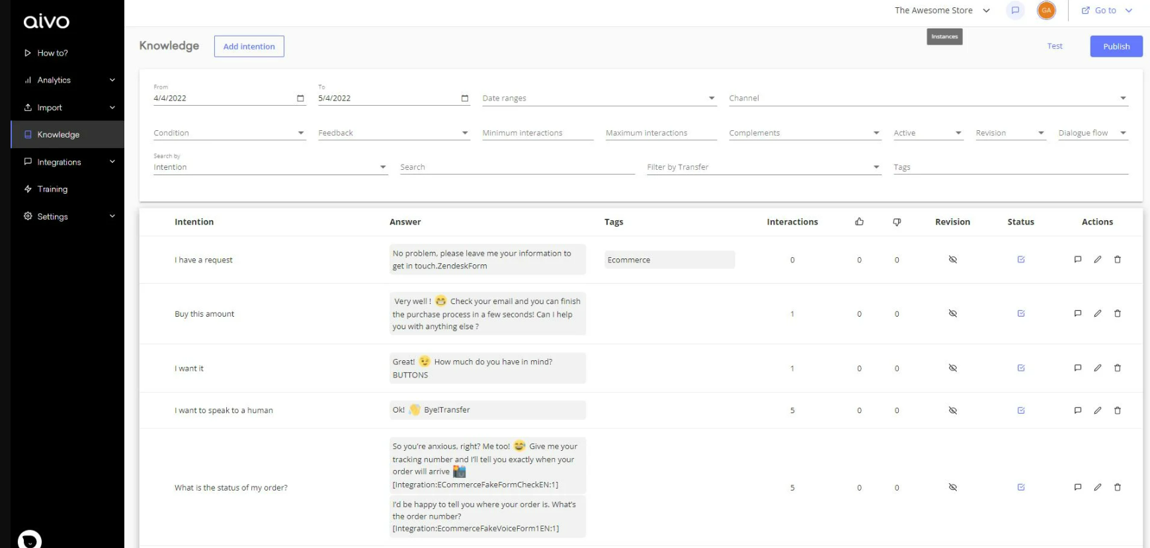
Task: Toggle status checkbox for 'Buy this amount'
Action: 1020,314
